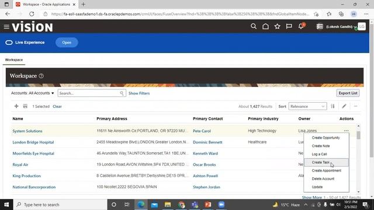The width and height of the screenshot is (374, 210).
Task: Open the Mail app in the taskbar
Action: click(154, 205)
